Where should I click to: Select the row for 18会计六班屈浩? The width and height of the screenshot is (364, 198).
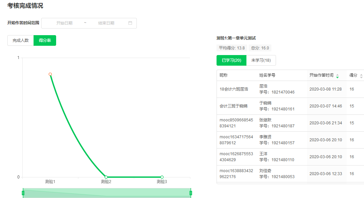(234, 89)
